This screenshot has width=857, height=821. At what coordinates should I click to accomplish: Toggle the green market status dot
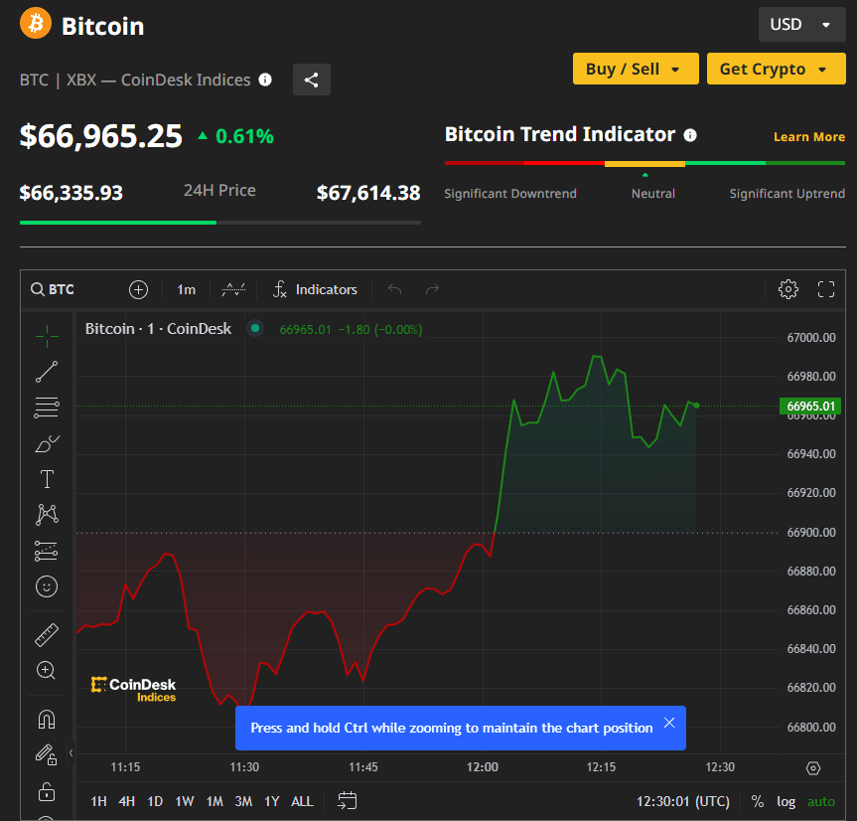255,329
